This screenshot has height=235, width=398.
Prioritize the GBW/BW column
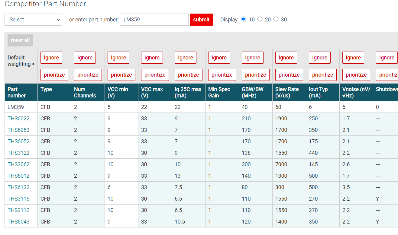pos(256,75)
